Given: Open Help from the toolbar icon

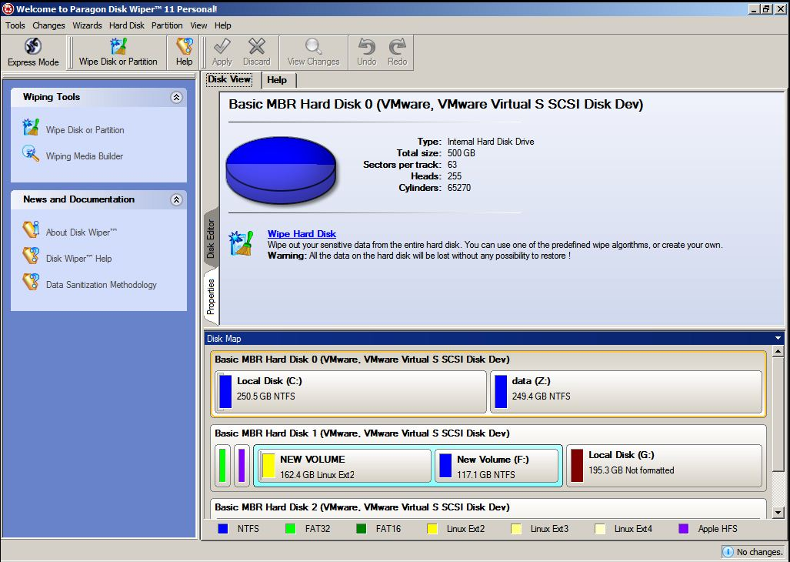Looking at the screenshot, I should point(185,47).
